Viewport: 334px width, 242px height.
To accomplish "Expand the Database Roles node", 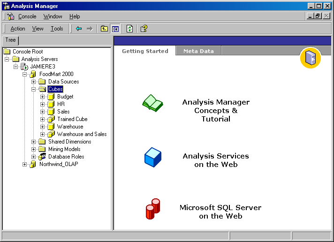I will [x=33, y=157].
